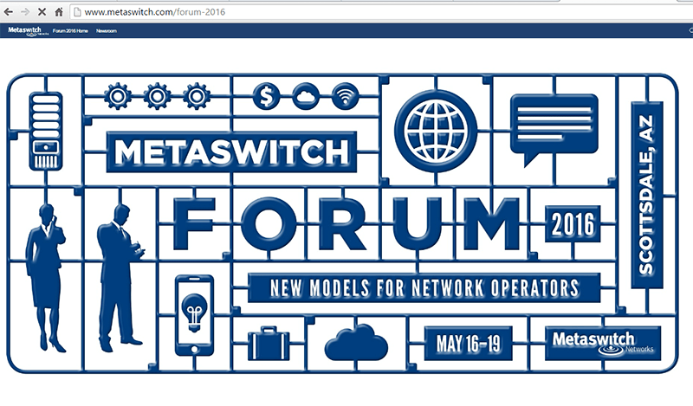Image resolution: width=693 pixels, height=406 pixels.
Task: Click the businesswoman on phone silhouette
Action: coord(46,277)
